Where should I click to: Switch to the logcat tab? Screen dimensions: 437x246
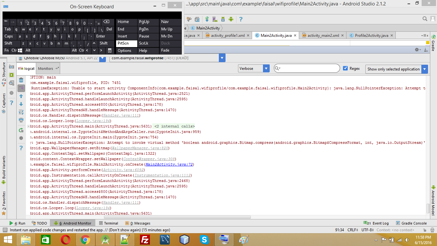pos(26,68)
